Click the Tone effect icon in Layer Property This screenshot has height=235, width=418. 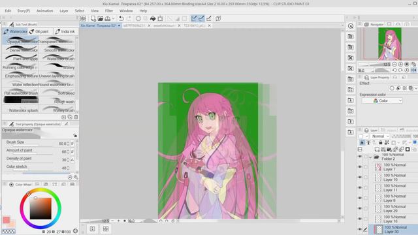[405, 88]
